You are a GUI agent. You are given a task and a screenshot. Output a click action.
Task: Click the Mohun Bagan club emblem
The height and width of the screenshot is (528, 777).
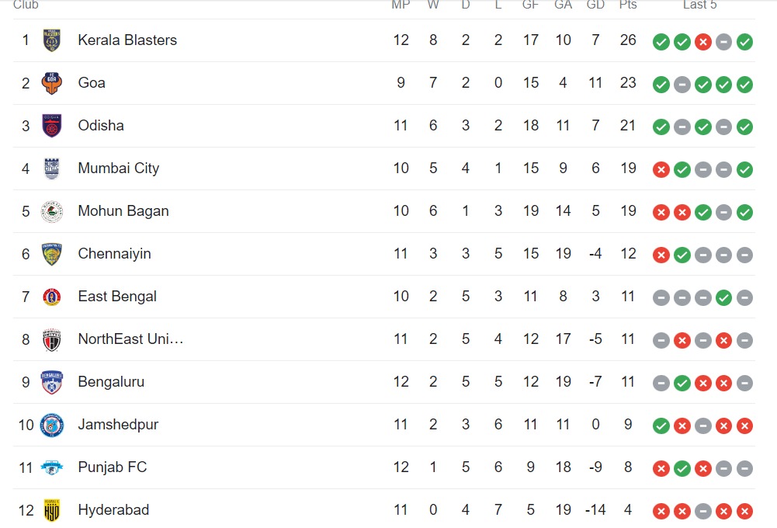click(52, 211)
